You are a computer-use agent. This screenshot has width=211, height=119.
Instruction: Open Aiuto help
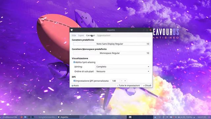point(75,86)
